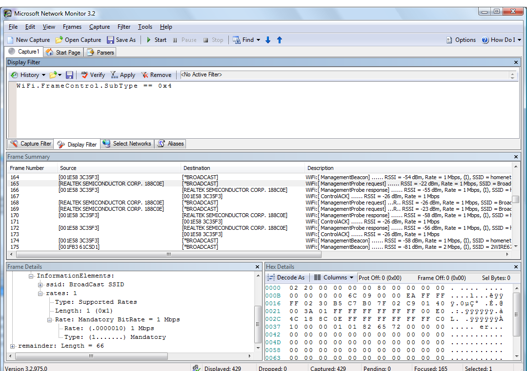
Task: Collapse the rates: 1 tree node
Action: pyautogui.click(x=41, y=294)
